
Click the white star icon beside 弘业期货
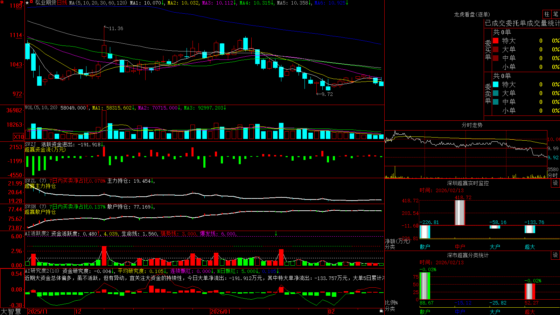pyautogui.click(x=27, y=3)
